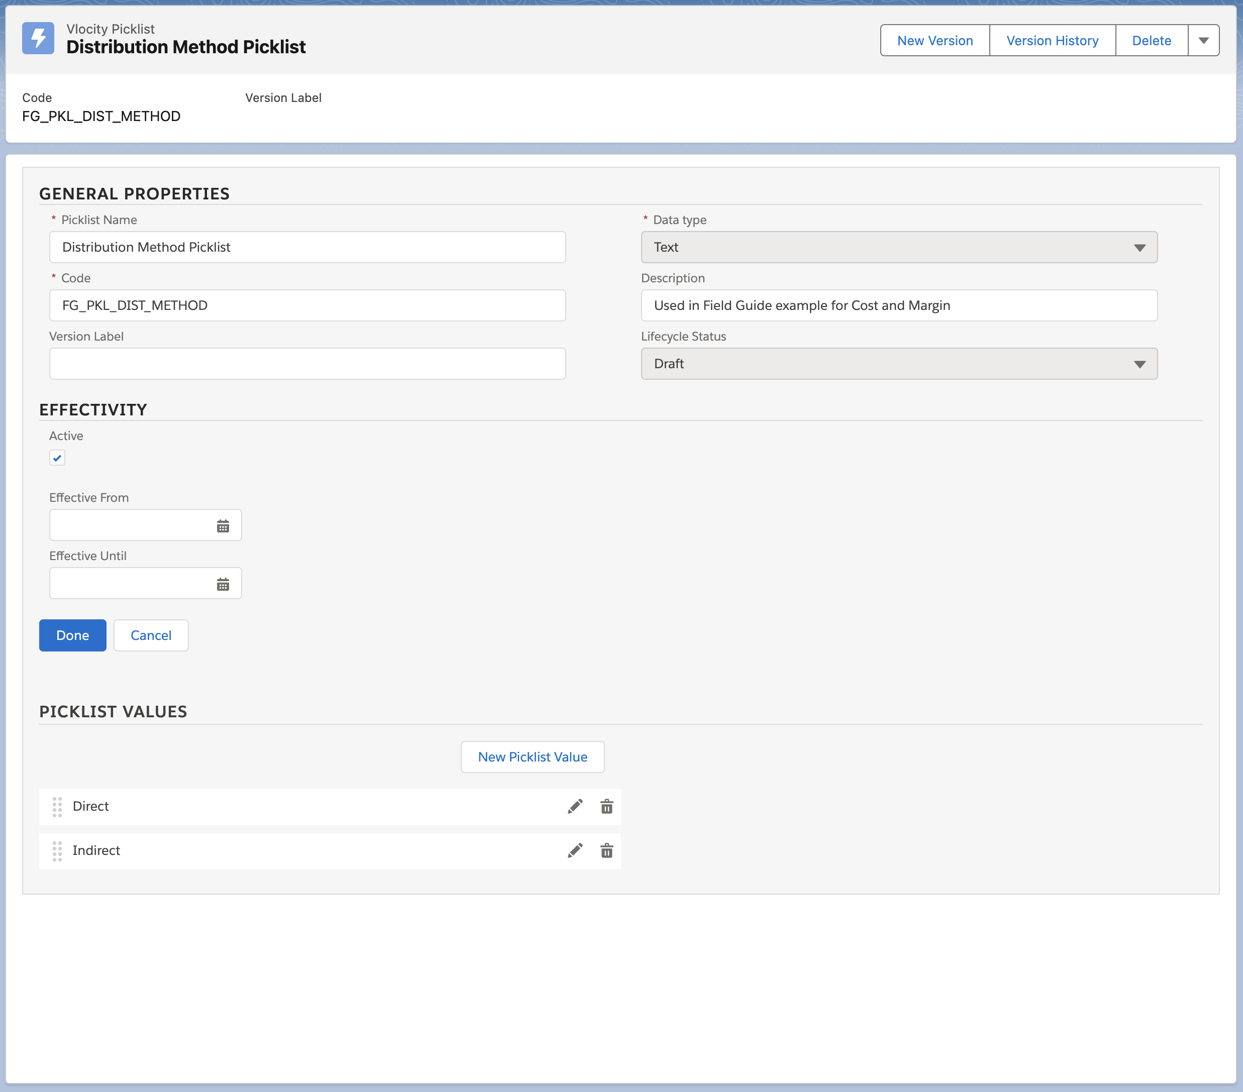This screenshot has width=1243, height=1092.
Task: Click the Delete button in header
Action: (x=1151, y=41)
